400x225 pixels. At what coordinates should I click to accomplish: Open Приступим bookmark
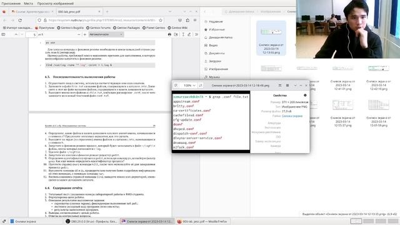coord(44,27)
